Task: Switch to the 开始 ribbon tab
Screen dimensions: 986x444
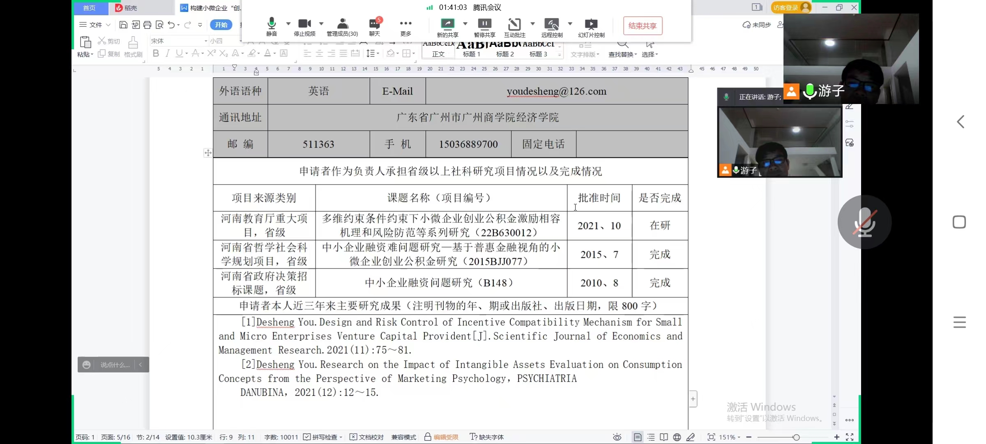Action: [x=221, y=25]
